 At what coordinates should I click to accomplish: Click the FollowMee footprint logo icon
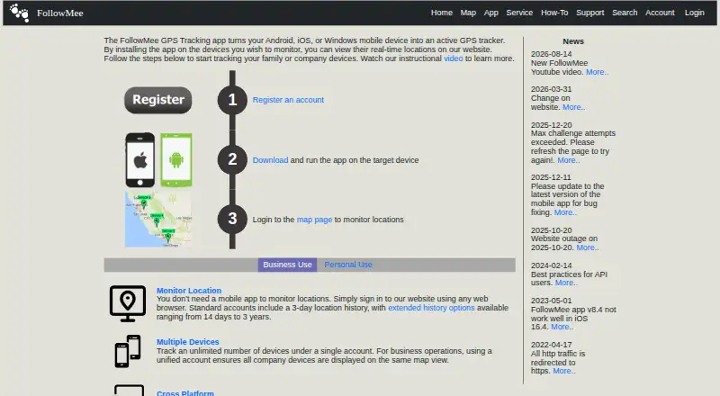click(x=19, y=13)
